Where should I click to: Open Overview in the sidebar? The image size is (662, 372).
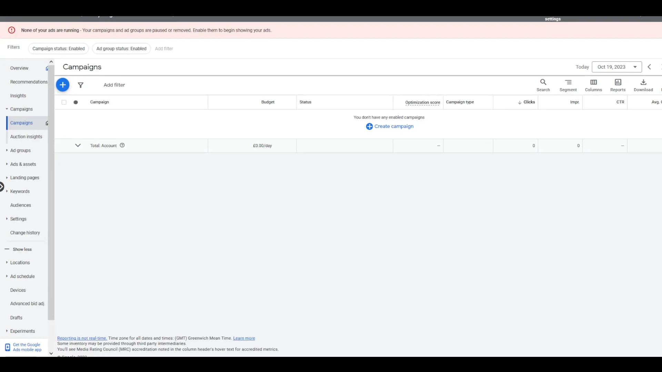19,68
